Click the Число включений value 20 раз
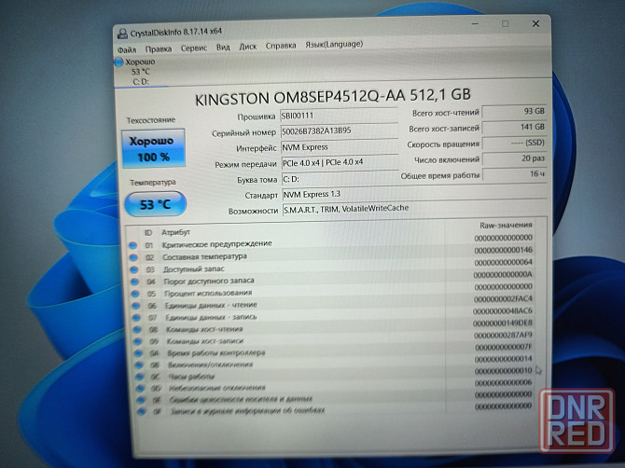The height and width of the screenshot is (468, 625). (x=514, y=158)
